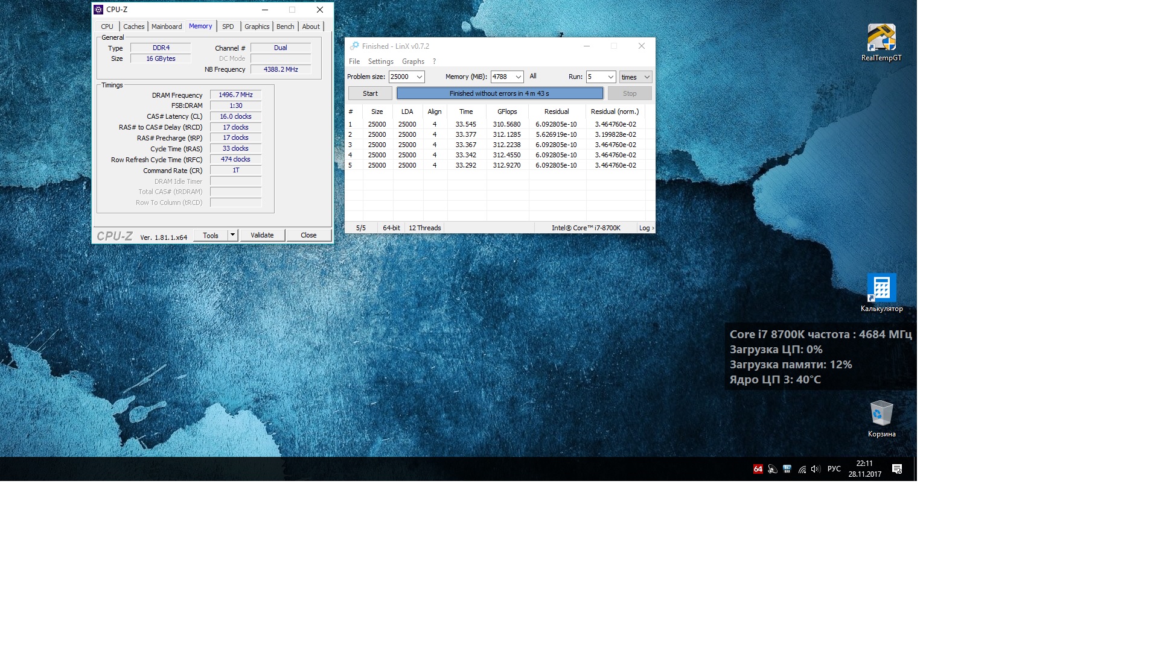
Task: Click the finished progress bar in LinX
Action: click(x=499, y=93)
